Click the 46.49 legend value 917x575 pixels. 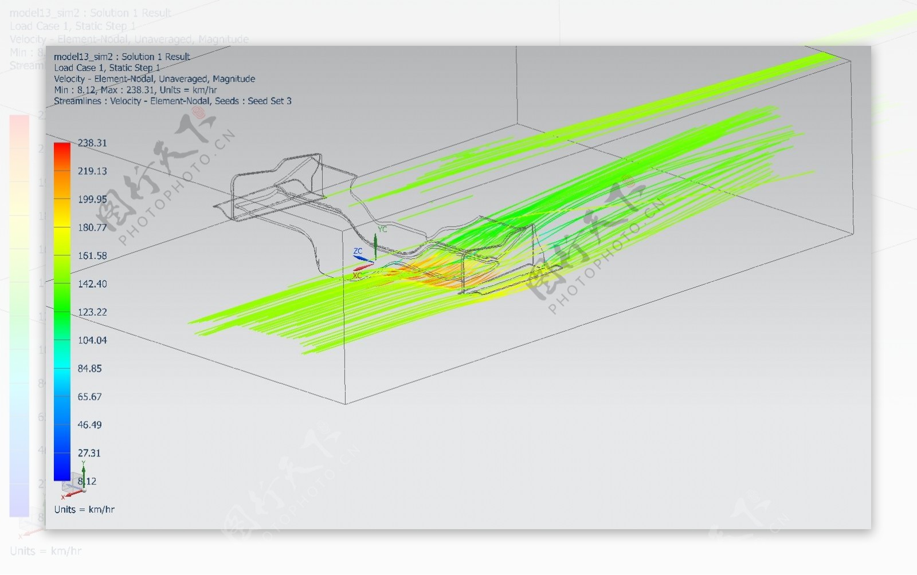[90, 425]
